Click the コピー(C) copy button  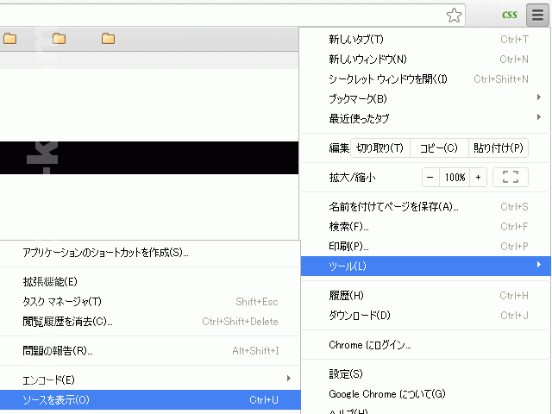point(438,148)
